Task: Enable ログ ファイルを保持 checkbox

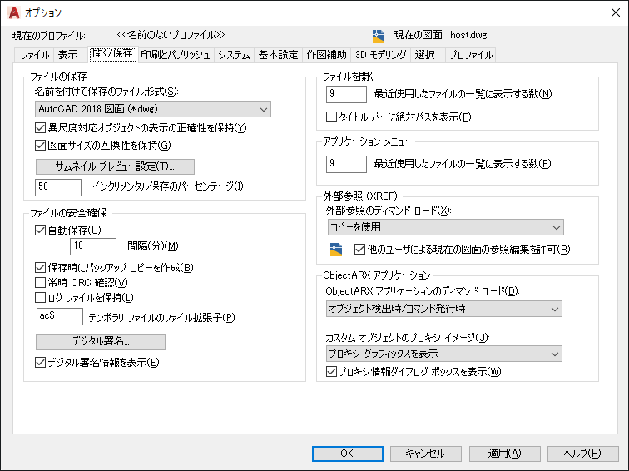Action: [x=40, y=297]
